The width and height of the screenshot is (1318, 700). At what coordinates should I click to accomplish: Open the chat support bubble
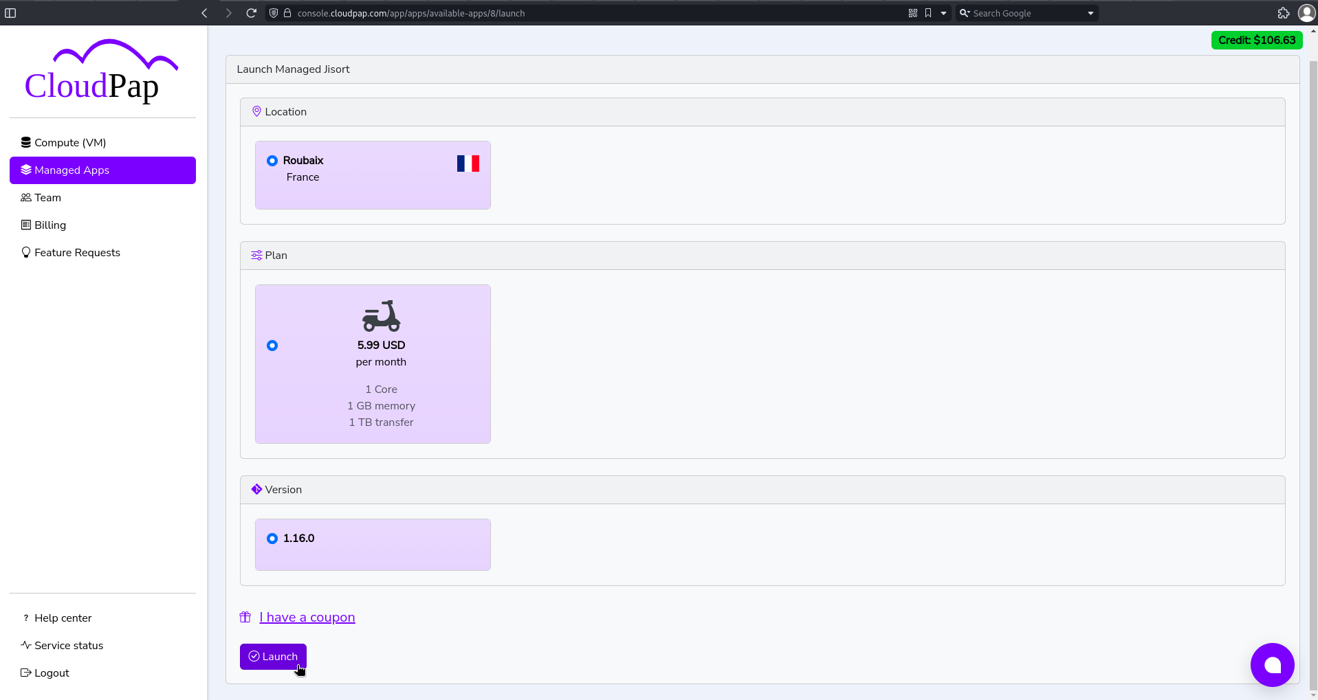1271,664
